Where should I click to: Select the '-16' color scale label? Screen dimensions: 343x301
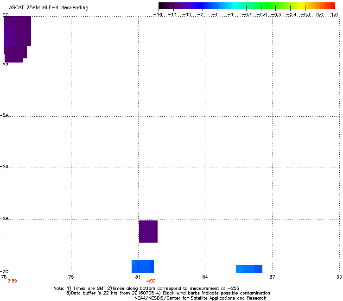tap(158, 15)
